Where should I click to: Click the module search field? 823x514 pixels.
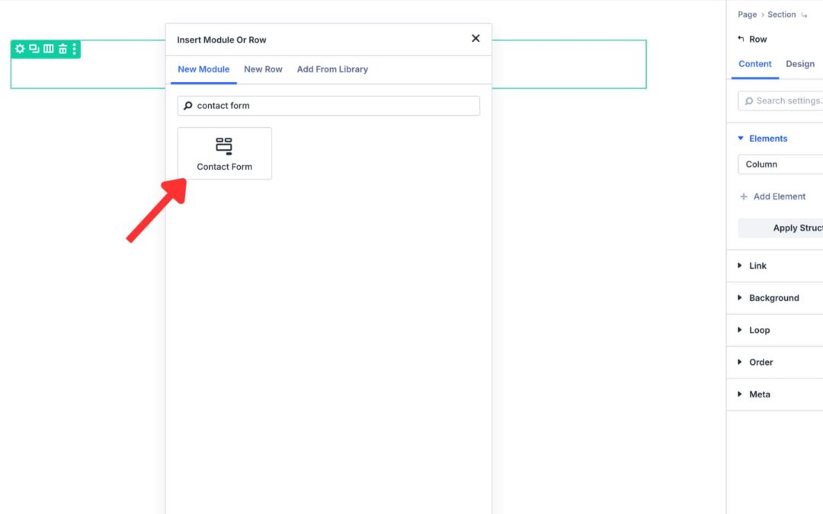[x=328, y=105]
